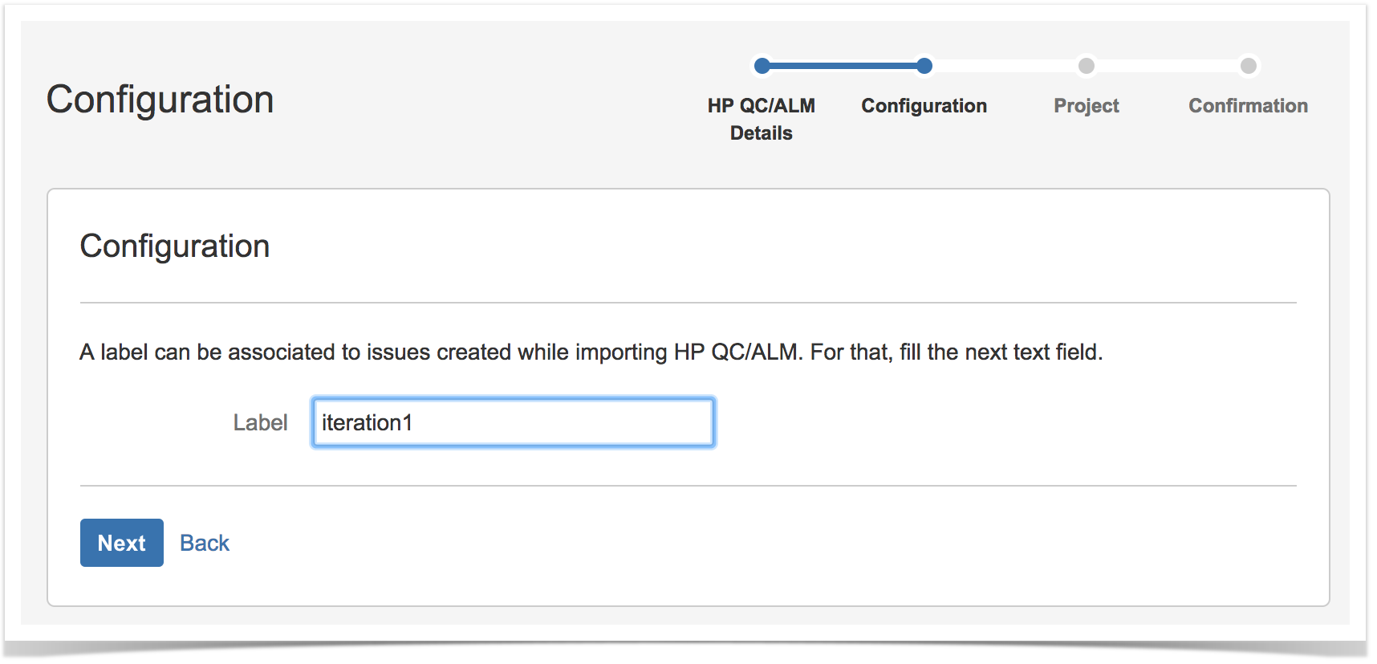The height and width of the screenshot is (664, 1377).
Task: Click the Next button
Action: 122,543
